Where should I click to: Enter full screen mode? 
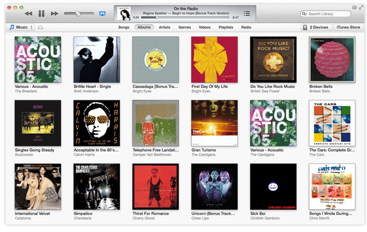[x=361, y=8]
